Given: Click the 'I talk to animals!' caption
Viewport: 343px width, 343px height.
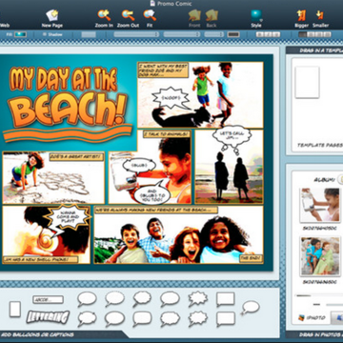Looking at the screenshot, I should [167, 134].
